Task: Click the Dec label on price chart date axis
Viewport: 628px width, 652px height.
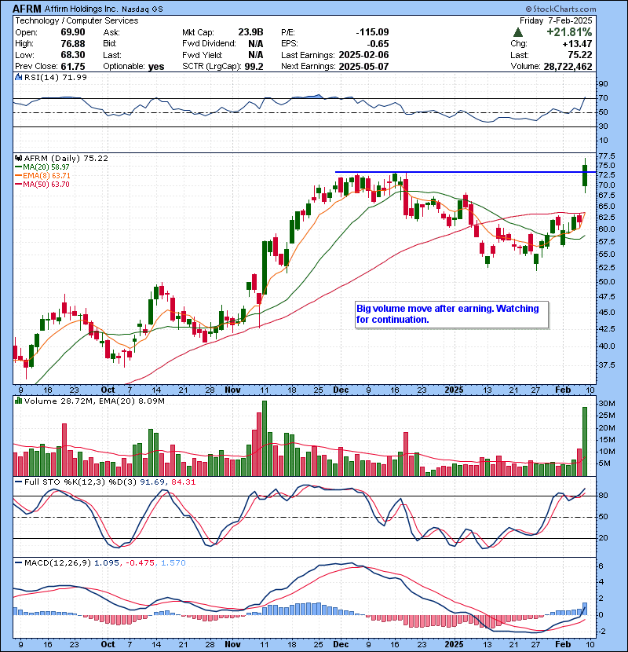Action: click(341, 390)
